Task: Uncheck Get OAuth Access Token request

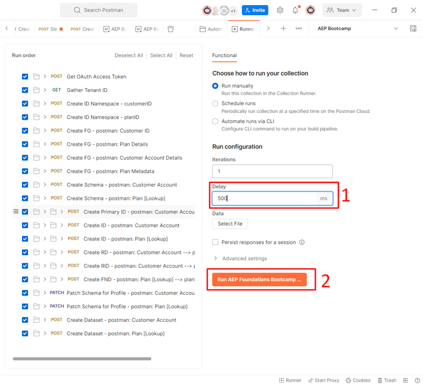Action: coord(25,77)
